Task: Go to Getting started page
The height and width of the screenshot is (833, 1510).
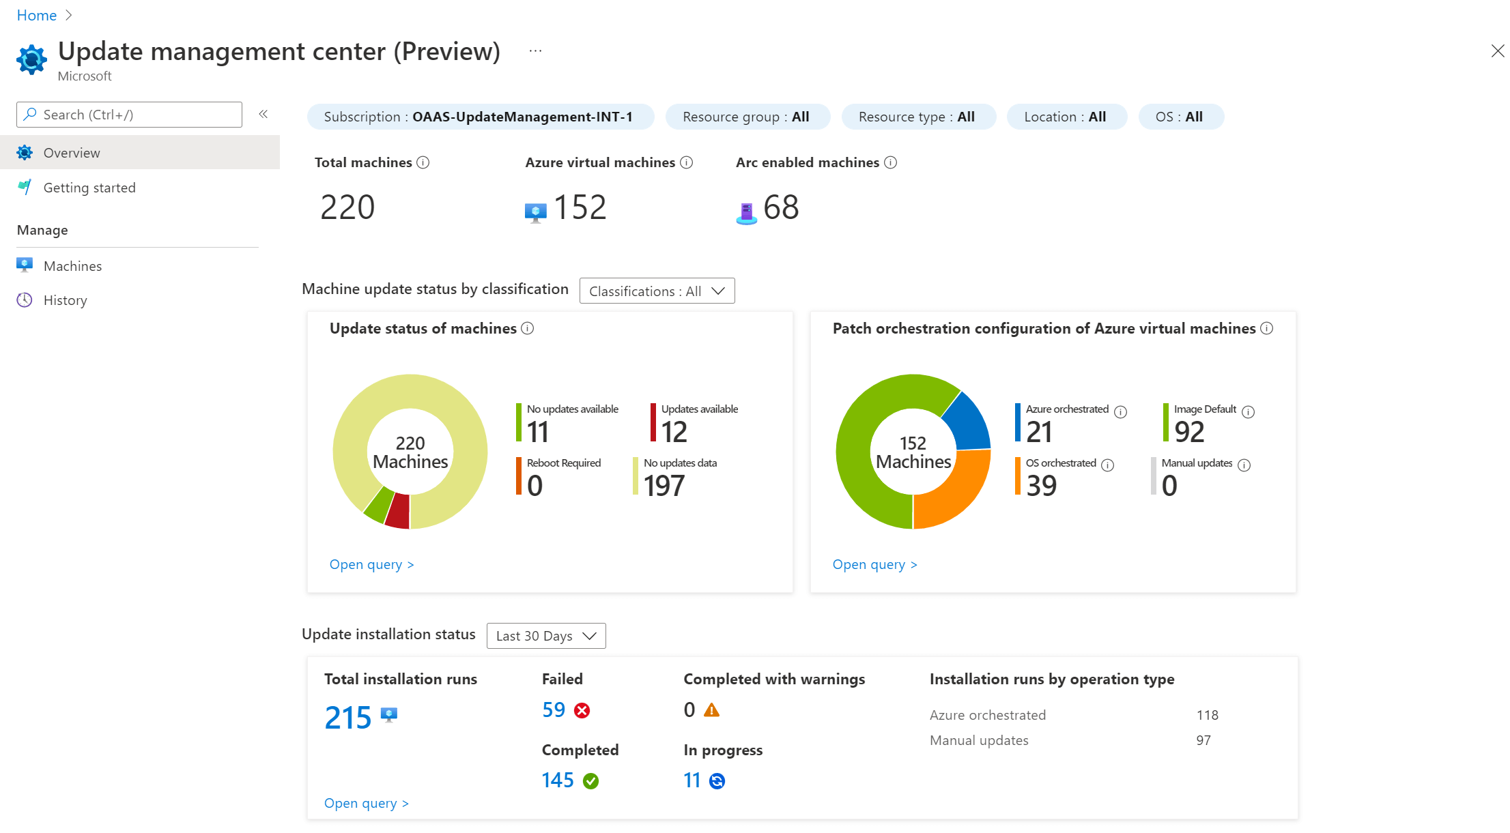Action: (89, 188)
